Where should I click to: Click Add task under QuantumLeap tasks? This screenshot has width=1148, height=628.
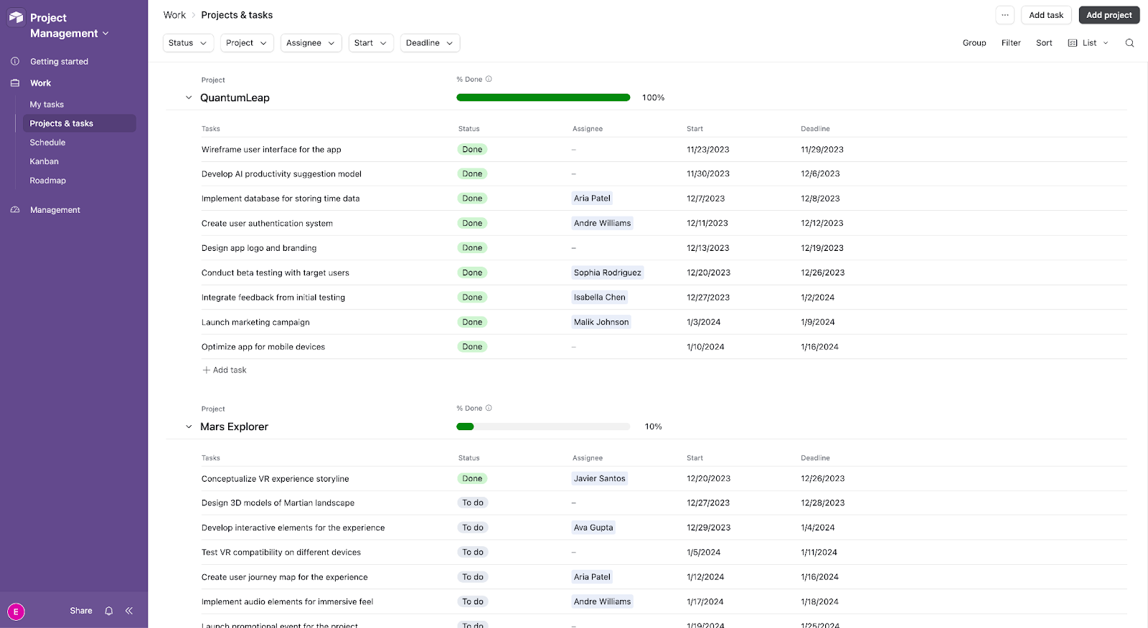pos(225,370)
